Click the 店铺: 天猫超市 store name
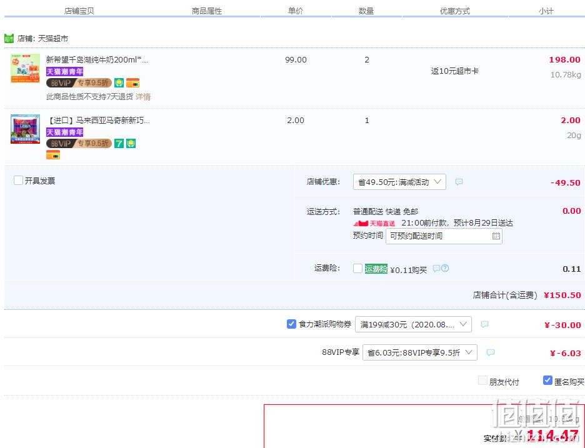This screenshot has width=585, height=448. click(42, 38)
